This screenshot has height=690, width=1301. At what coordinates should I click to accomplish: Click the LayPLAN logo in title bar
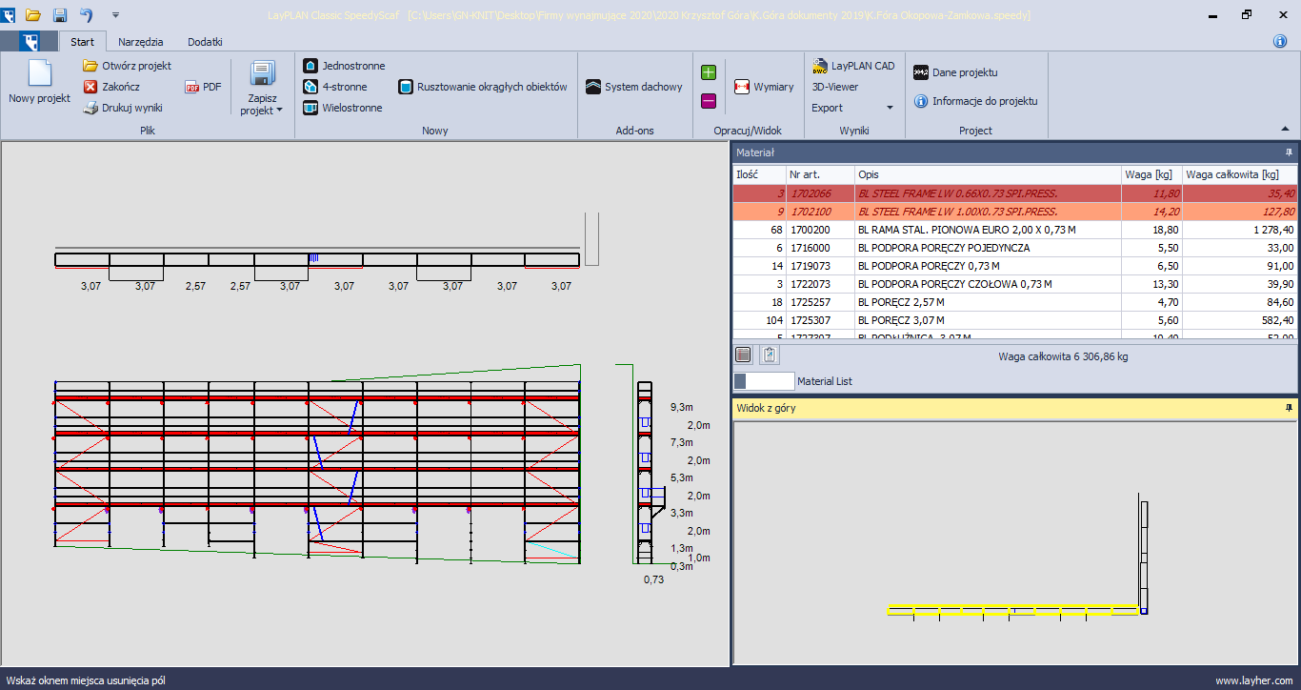[9, 15]
